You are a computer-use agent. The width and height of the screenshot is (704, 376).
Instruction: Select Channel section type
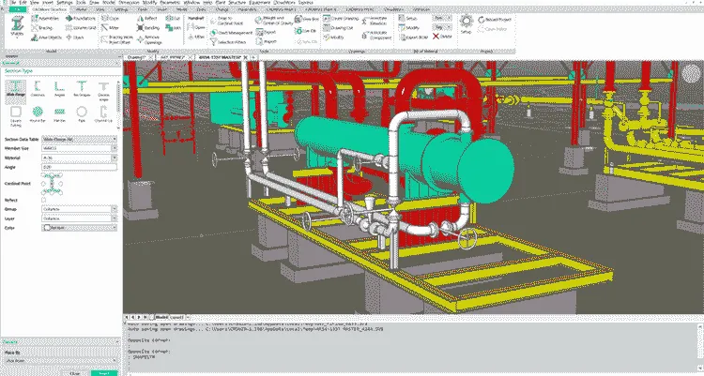(38, 87)
